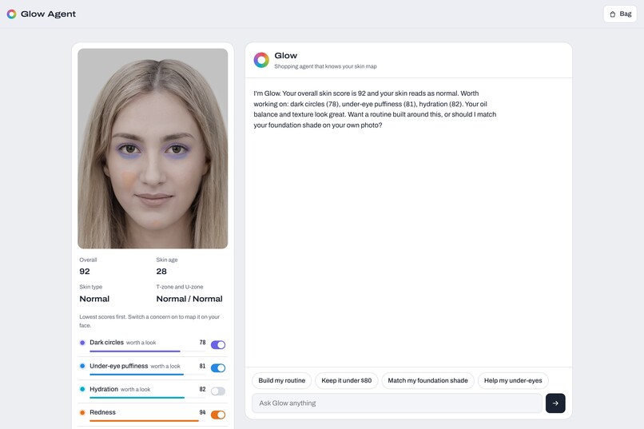Viewport: 644px width, 429px height.
Task: Click the Under-eye puffiness score 81
Action: pos(202,366)
